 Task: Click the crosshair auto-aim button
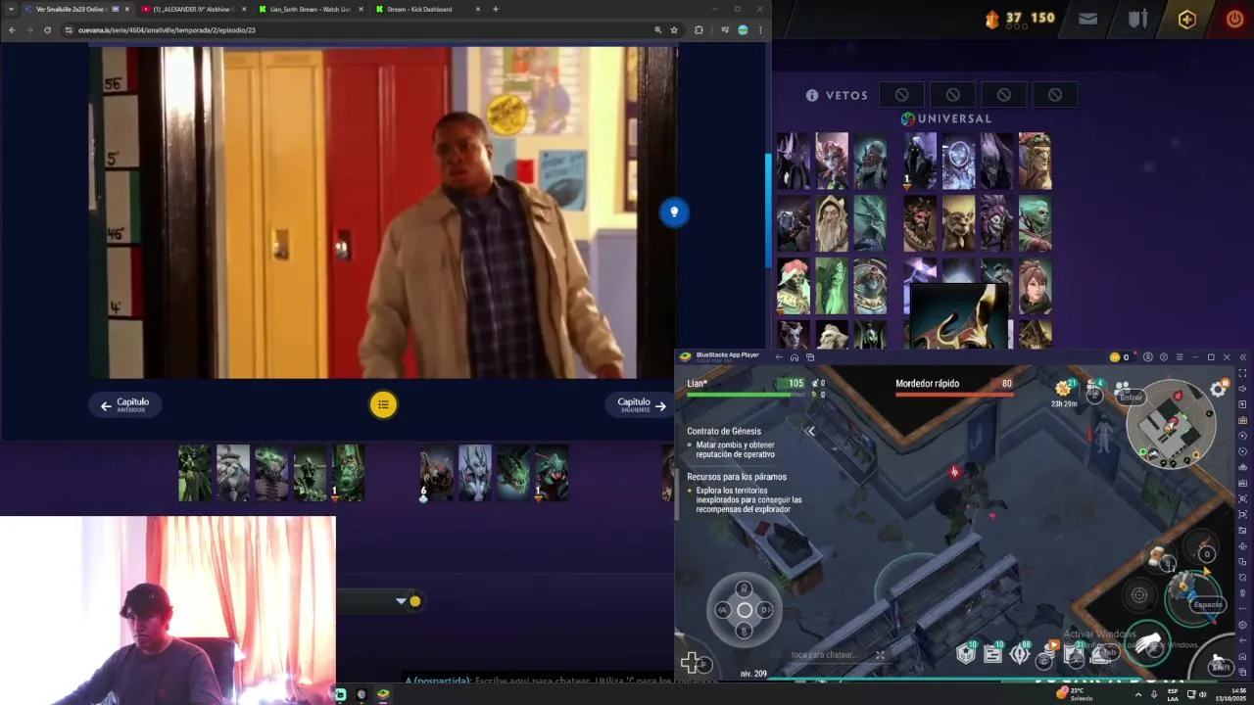[1139, 594]
